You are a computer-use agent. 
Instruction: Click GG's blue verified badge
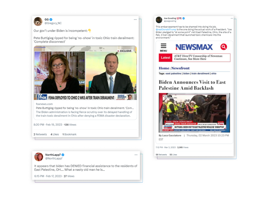(x=51, y=19)
